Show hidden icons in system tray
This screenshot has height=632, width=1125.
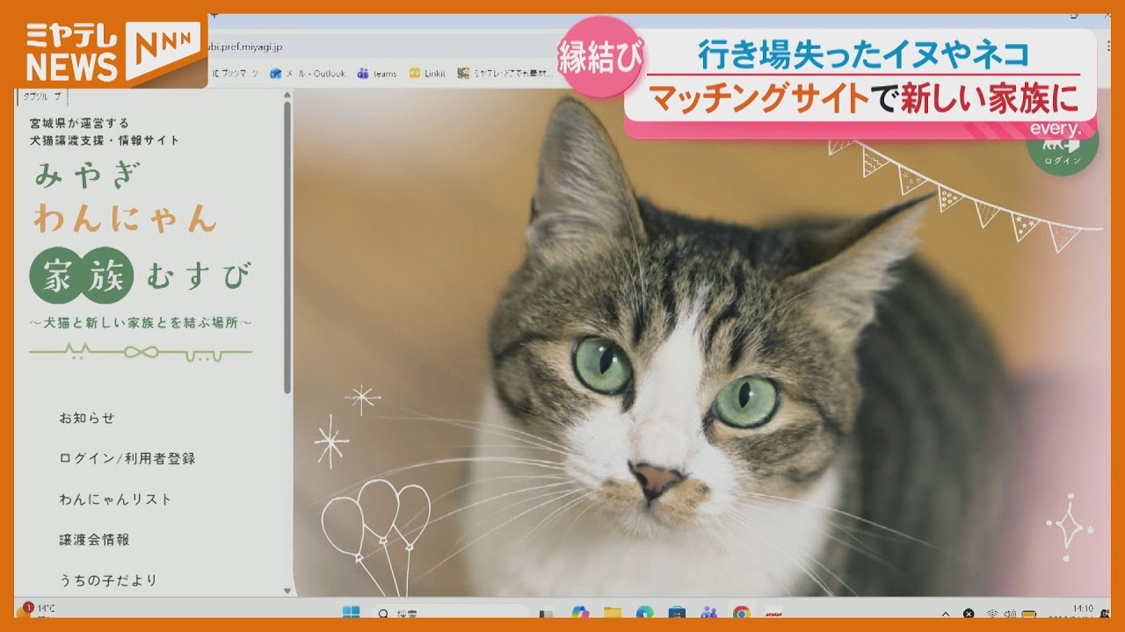tap(946, 613)
